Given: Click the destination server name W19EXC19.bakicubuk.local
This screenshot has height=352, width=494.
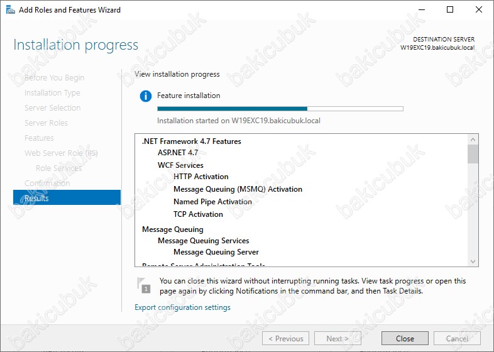Looking at the screenshot, I should (x=437, y=48).
